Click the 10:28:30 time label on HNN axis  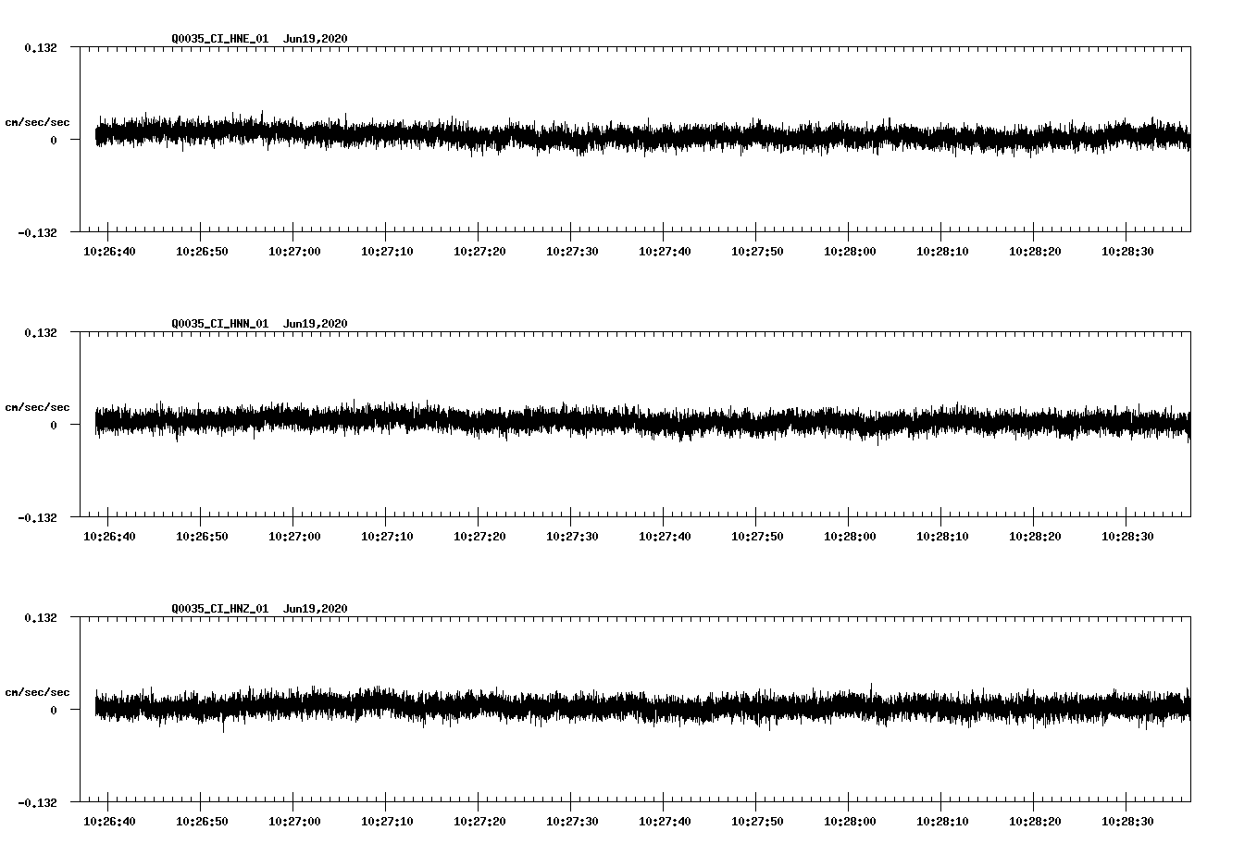tap(1127, 537)
